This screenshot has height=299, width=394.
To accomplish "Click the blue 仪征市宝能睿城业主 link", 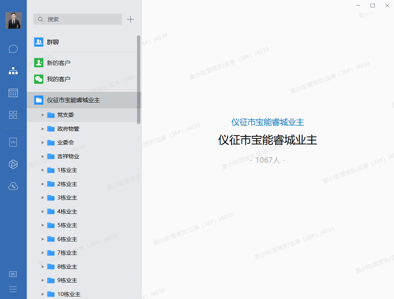I will [268, 122].
